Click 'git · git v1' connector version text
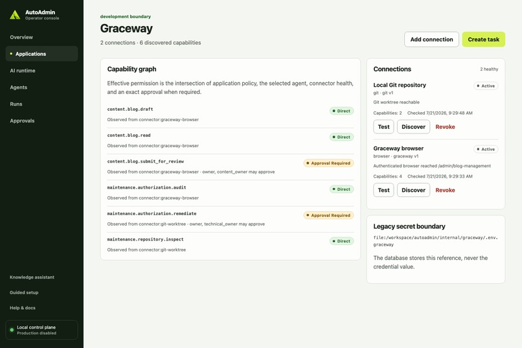Image resolution: width=522 pixels, height=348 pixels. [383, 93]
